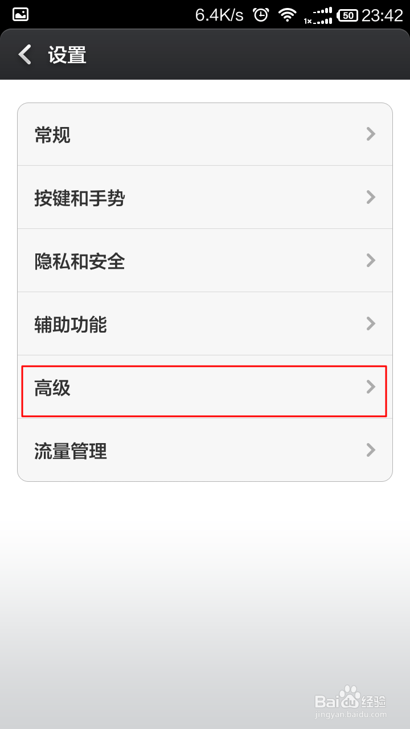Tap the 23:42 clock in status bar
Image resolution: width=410 pixels, height=729 pixels.
coord(382,15)
